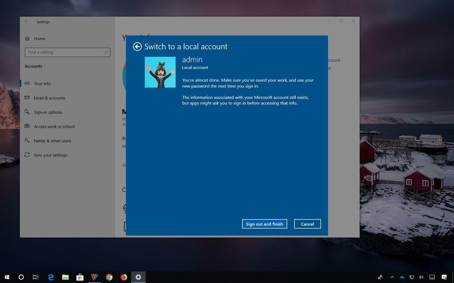This screenshot has height=283, width=454.
Task: Click the back arrow in the dialog
Action: 137,47
